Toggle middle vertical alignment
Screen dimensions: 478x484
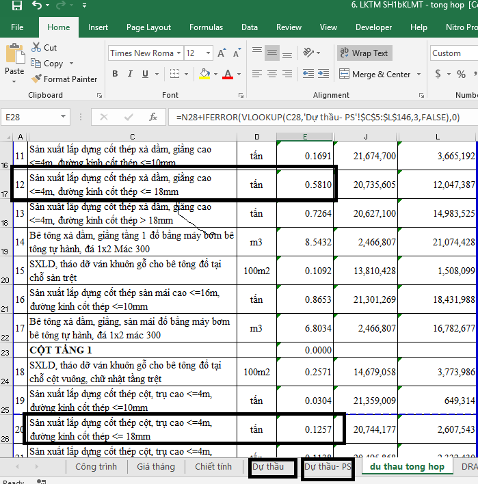click(272, 53)
